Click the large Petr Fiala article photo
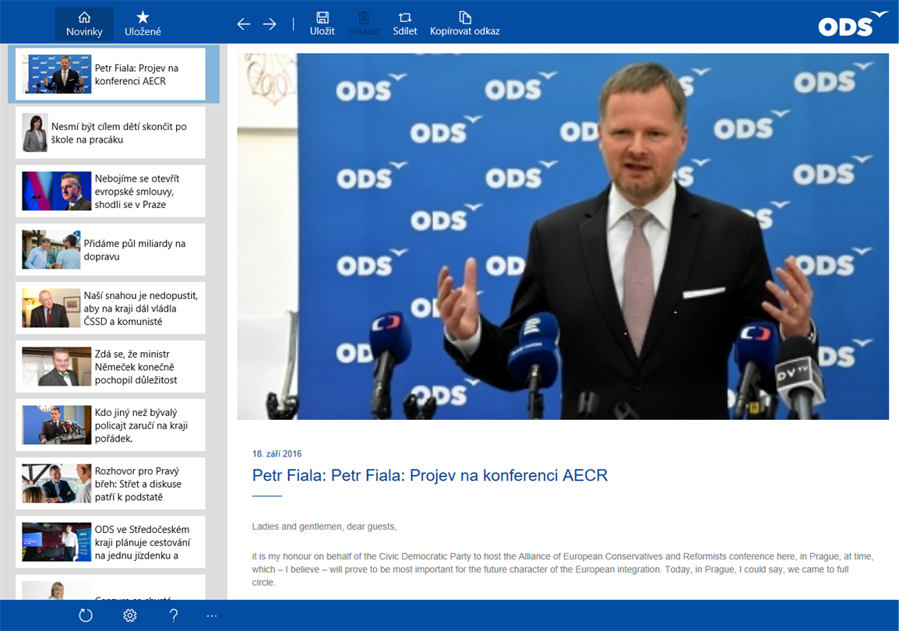899x631 pixels. (x=563, y=236)
